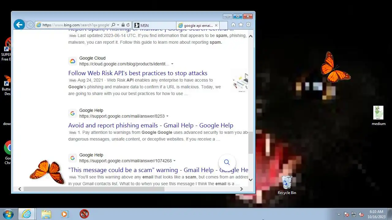Open the address bar autocomplete dropdown
The image size is (392, 220).
tap(118, 25)
